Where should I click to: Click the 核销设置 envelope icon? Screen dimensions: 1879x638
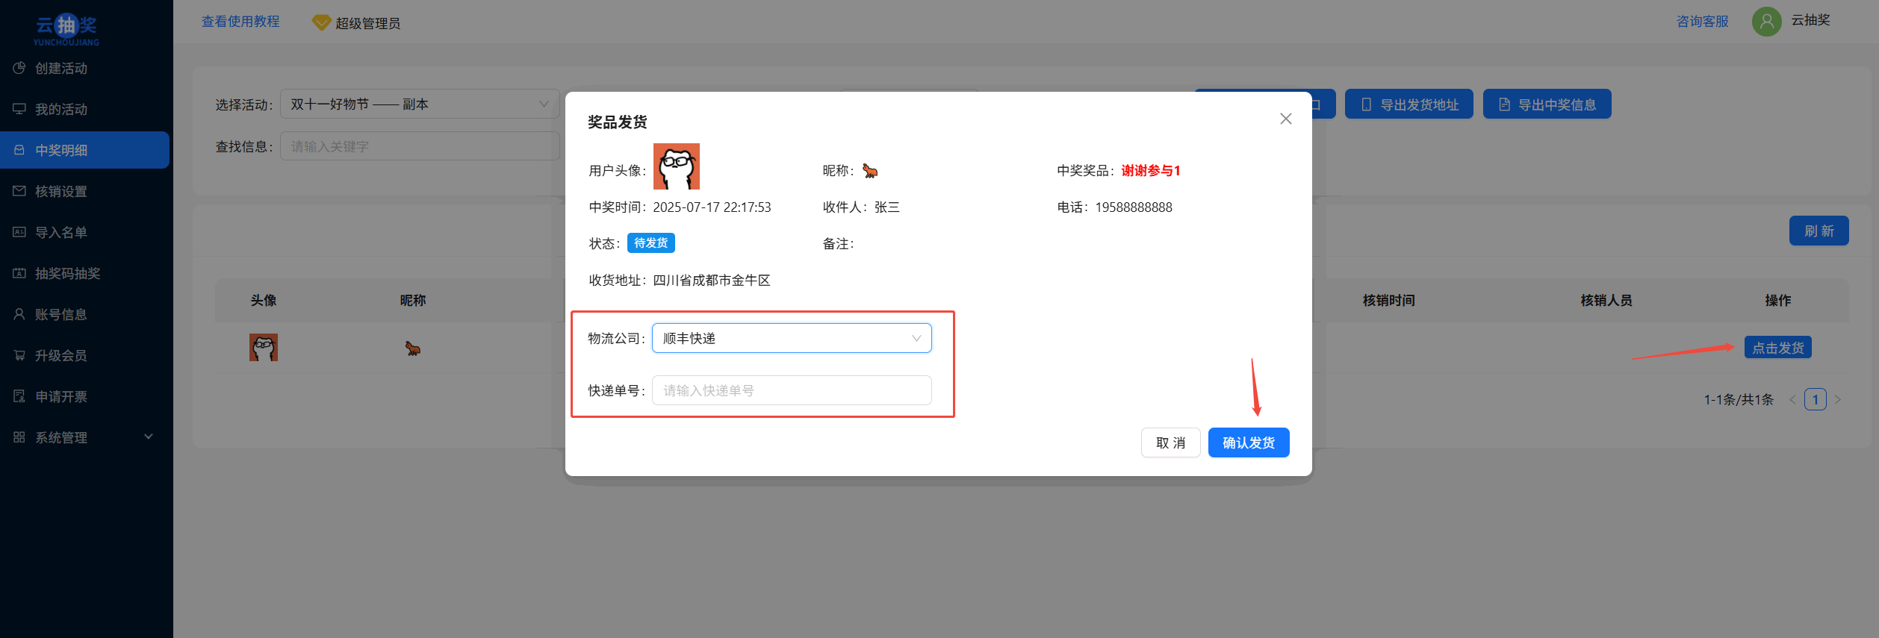[x=19, y=191]
